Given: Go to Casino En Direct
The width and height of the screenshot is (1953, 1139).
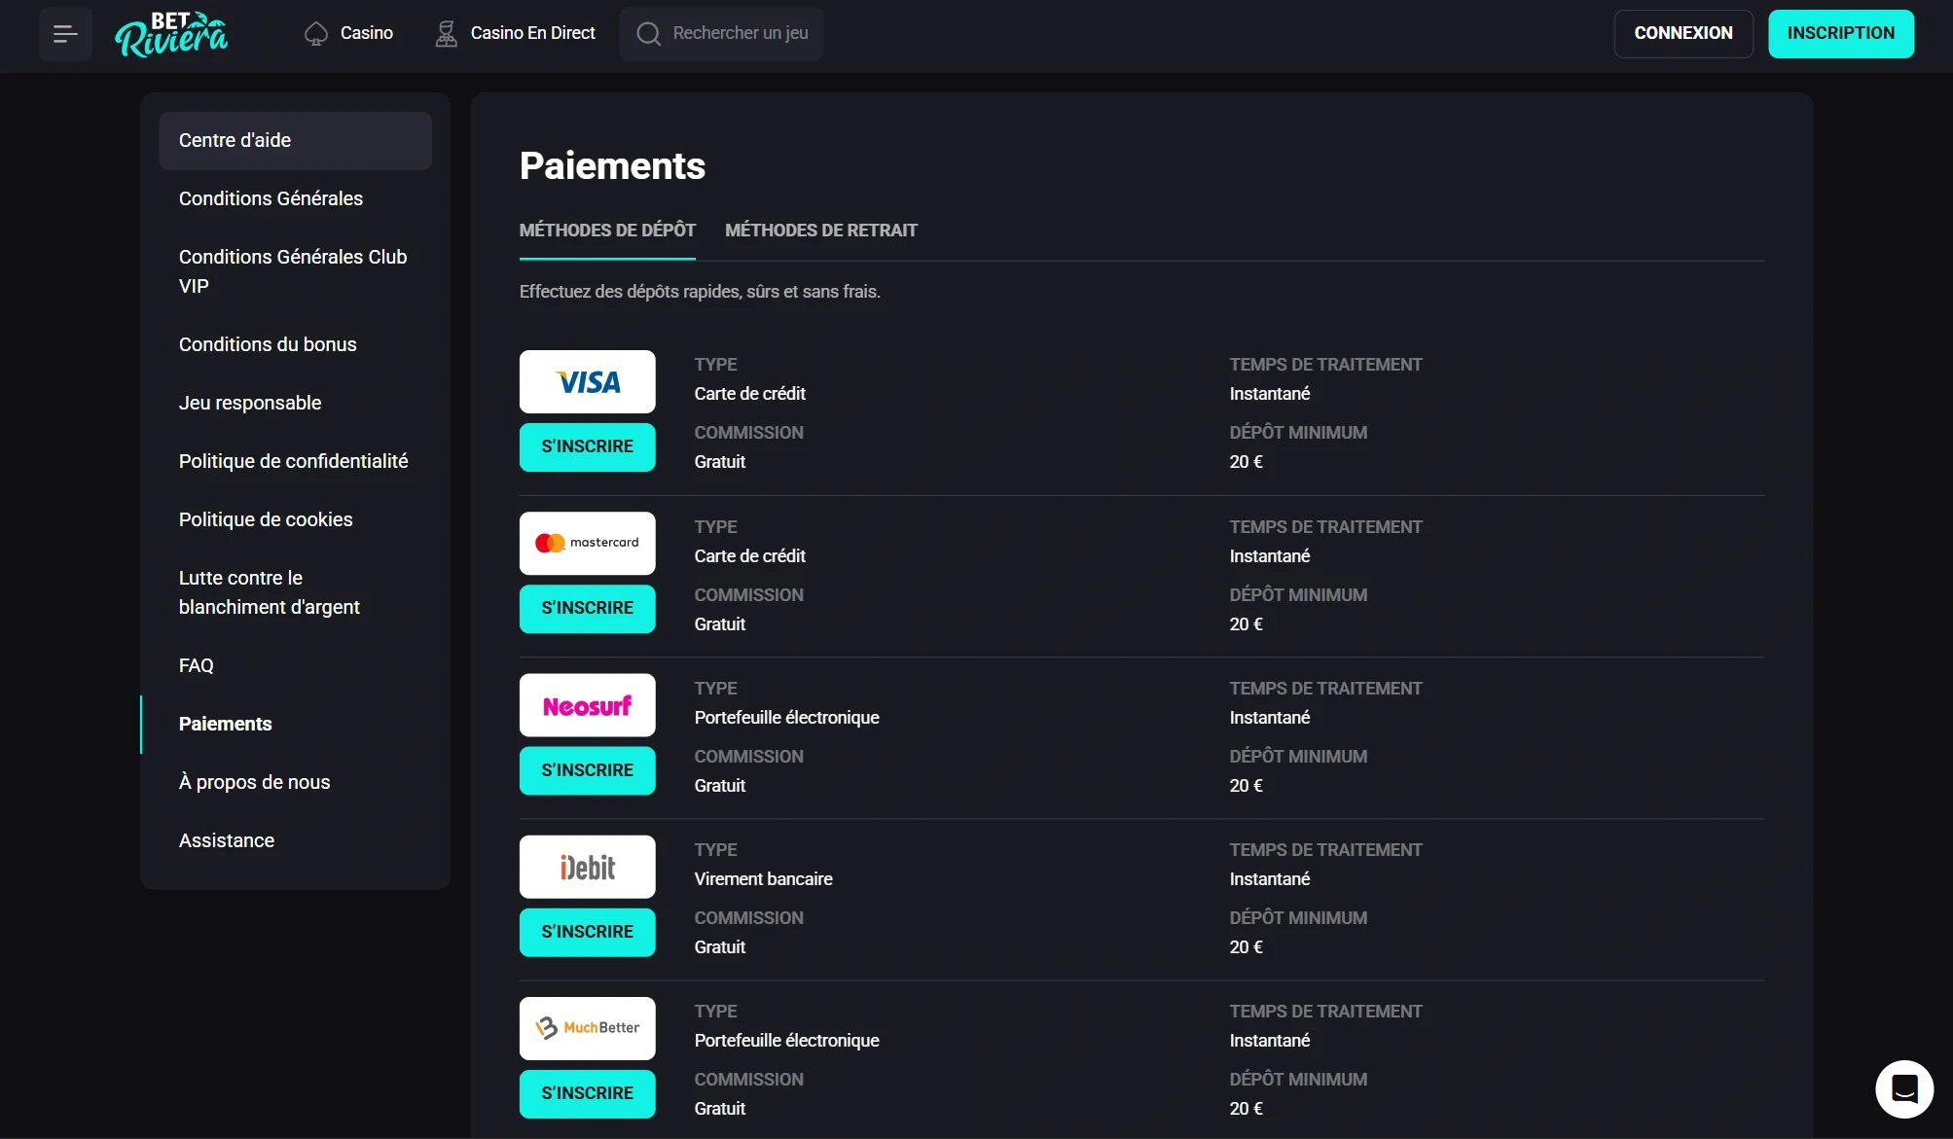Looking at the screenshot, I should coord(515,33).
